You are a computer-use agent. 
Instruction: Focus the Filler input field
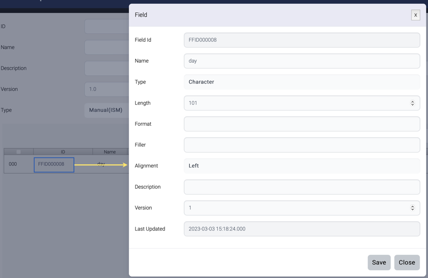tap(302, 145)
